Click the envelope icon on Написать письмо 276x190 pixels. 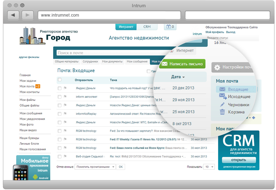point(165,64)
